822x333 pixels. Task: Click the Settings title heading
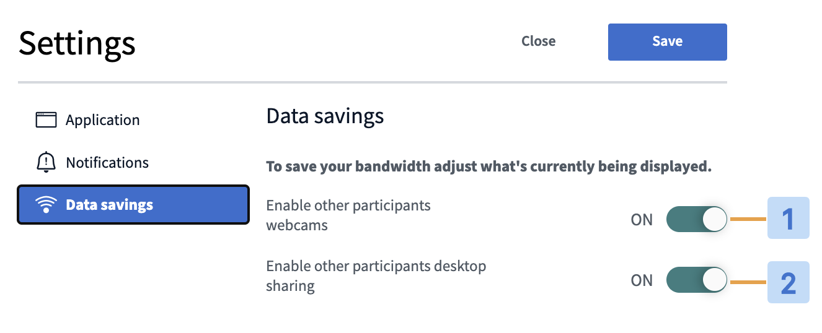tap(77, 43)
